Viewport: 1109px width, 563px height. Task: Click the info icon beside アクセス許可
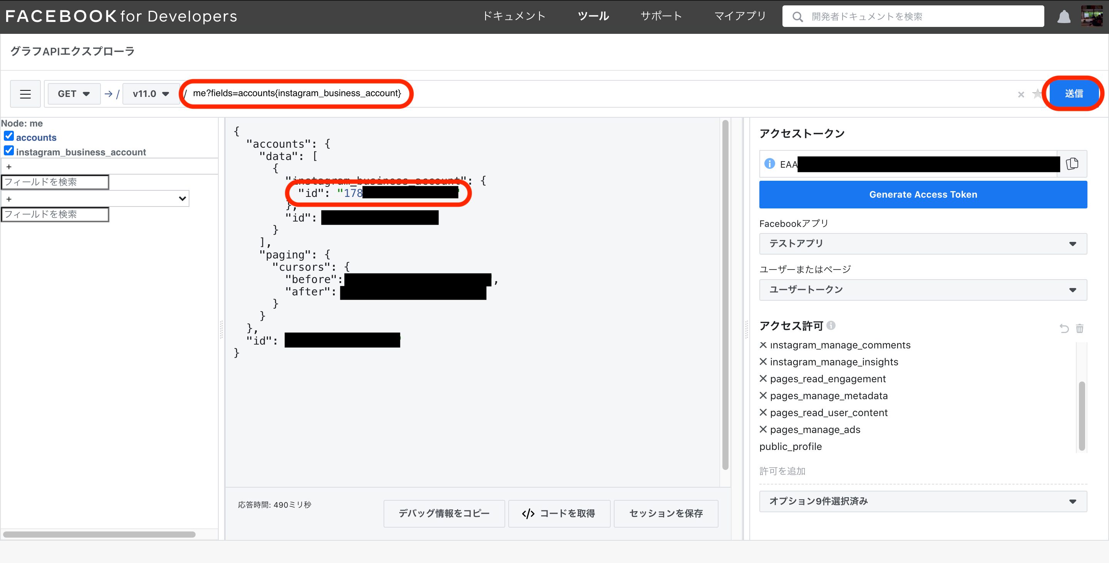tap(831, 326)
